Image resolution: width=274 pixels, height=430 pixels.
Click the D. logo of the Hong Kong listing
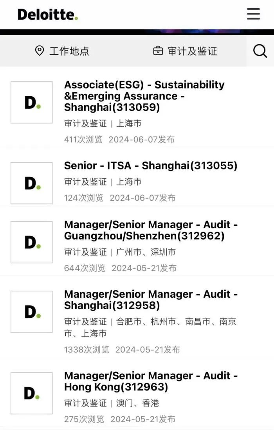tap(31, 394)
